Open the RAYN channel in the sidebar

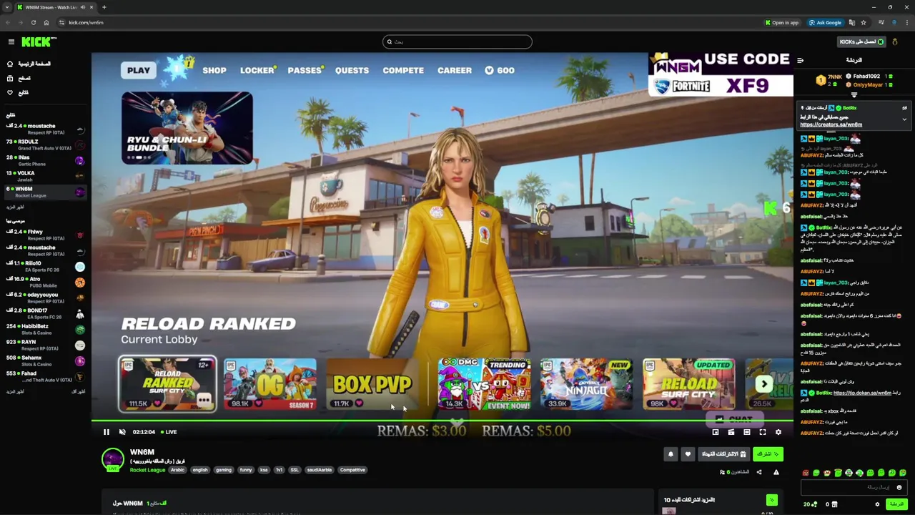click(45, 345)
